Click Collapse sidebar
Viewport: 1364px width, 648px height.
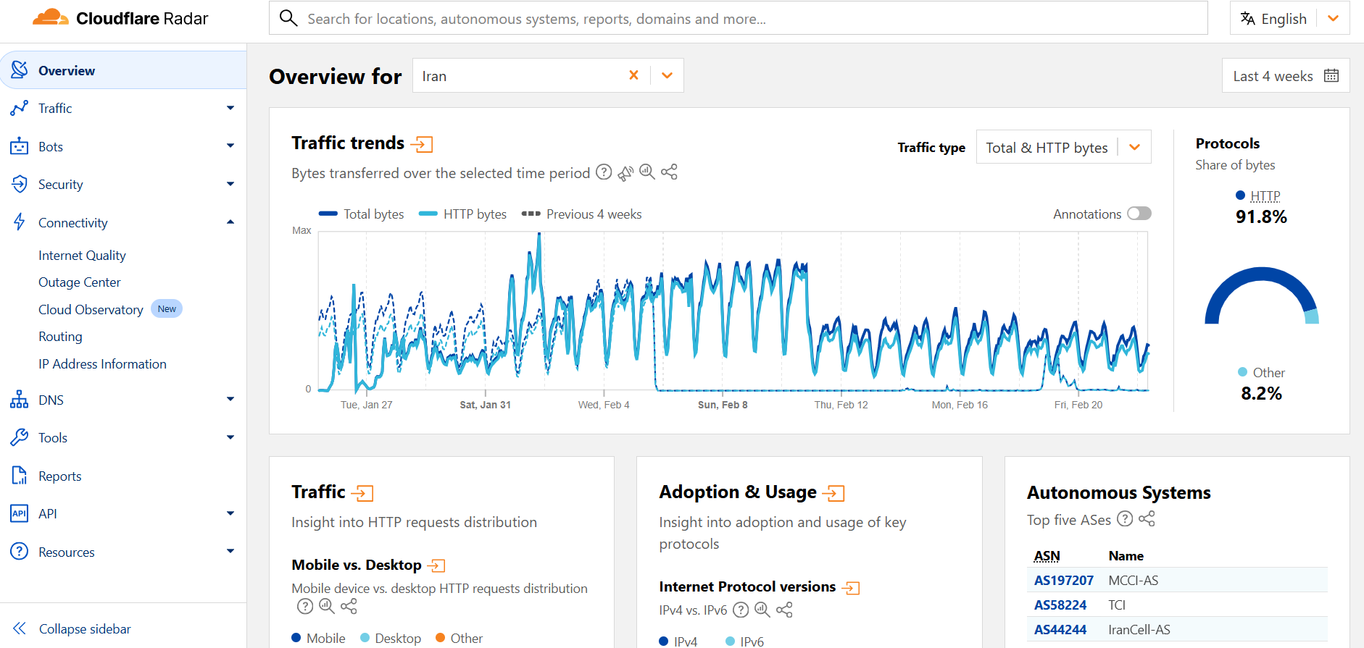(x=72, y=628)
